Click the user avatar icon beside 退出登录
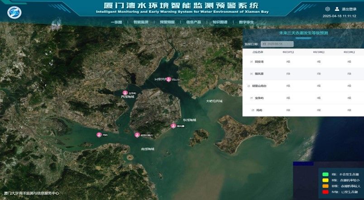Screen dimensions: 364x200 (x=337, y=9)
